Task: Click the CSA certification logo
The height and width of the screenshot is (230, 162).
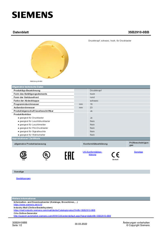Action: pyautogui.click(x=23, y=155)
